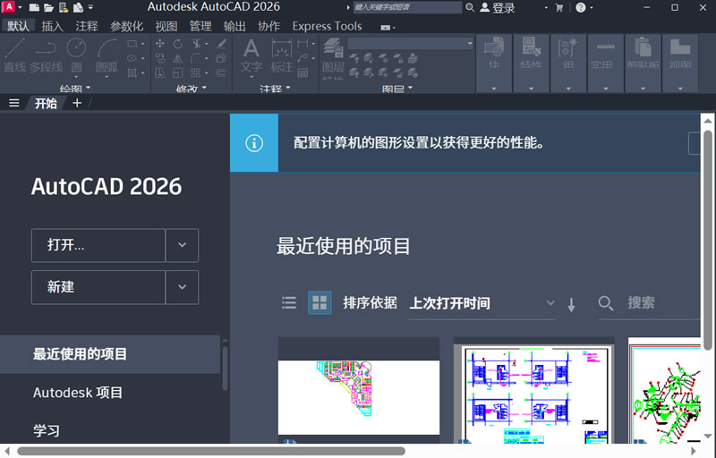Click the Line (直线) draw tool
This screenshot has width=716, height=458.
click(14, 54)
